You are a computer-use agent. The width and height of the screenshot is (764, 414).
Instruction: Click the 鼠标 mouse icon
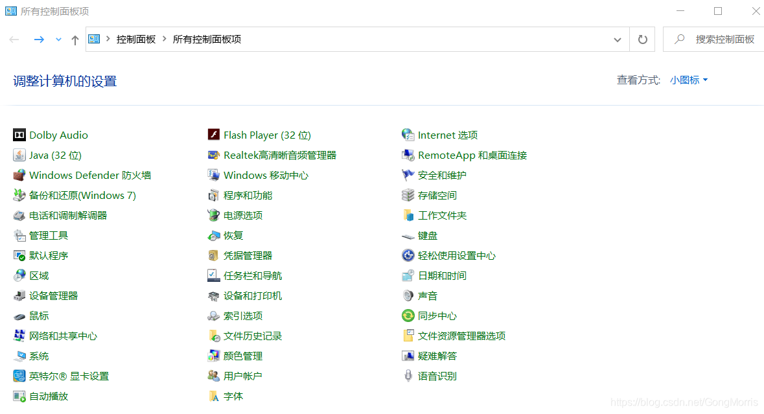click(19, 316)
